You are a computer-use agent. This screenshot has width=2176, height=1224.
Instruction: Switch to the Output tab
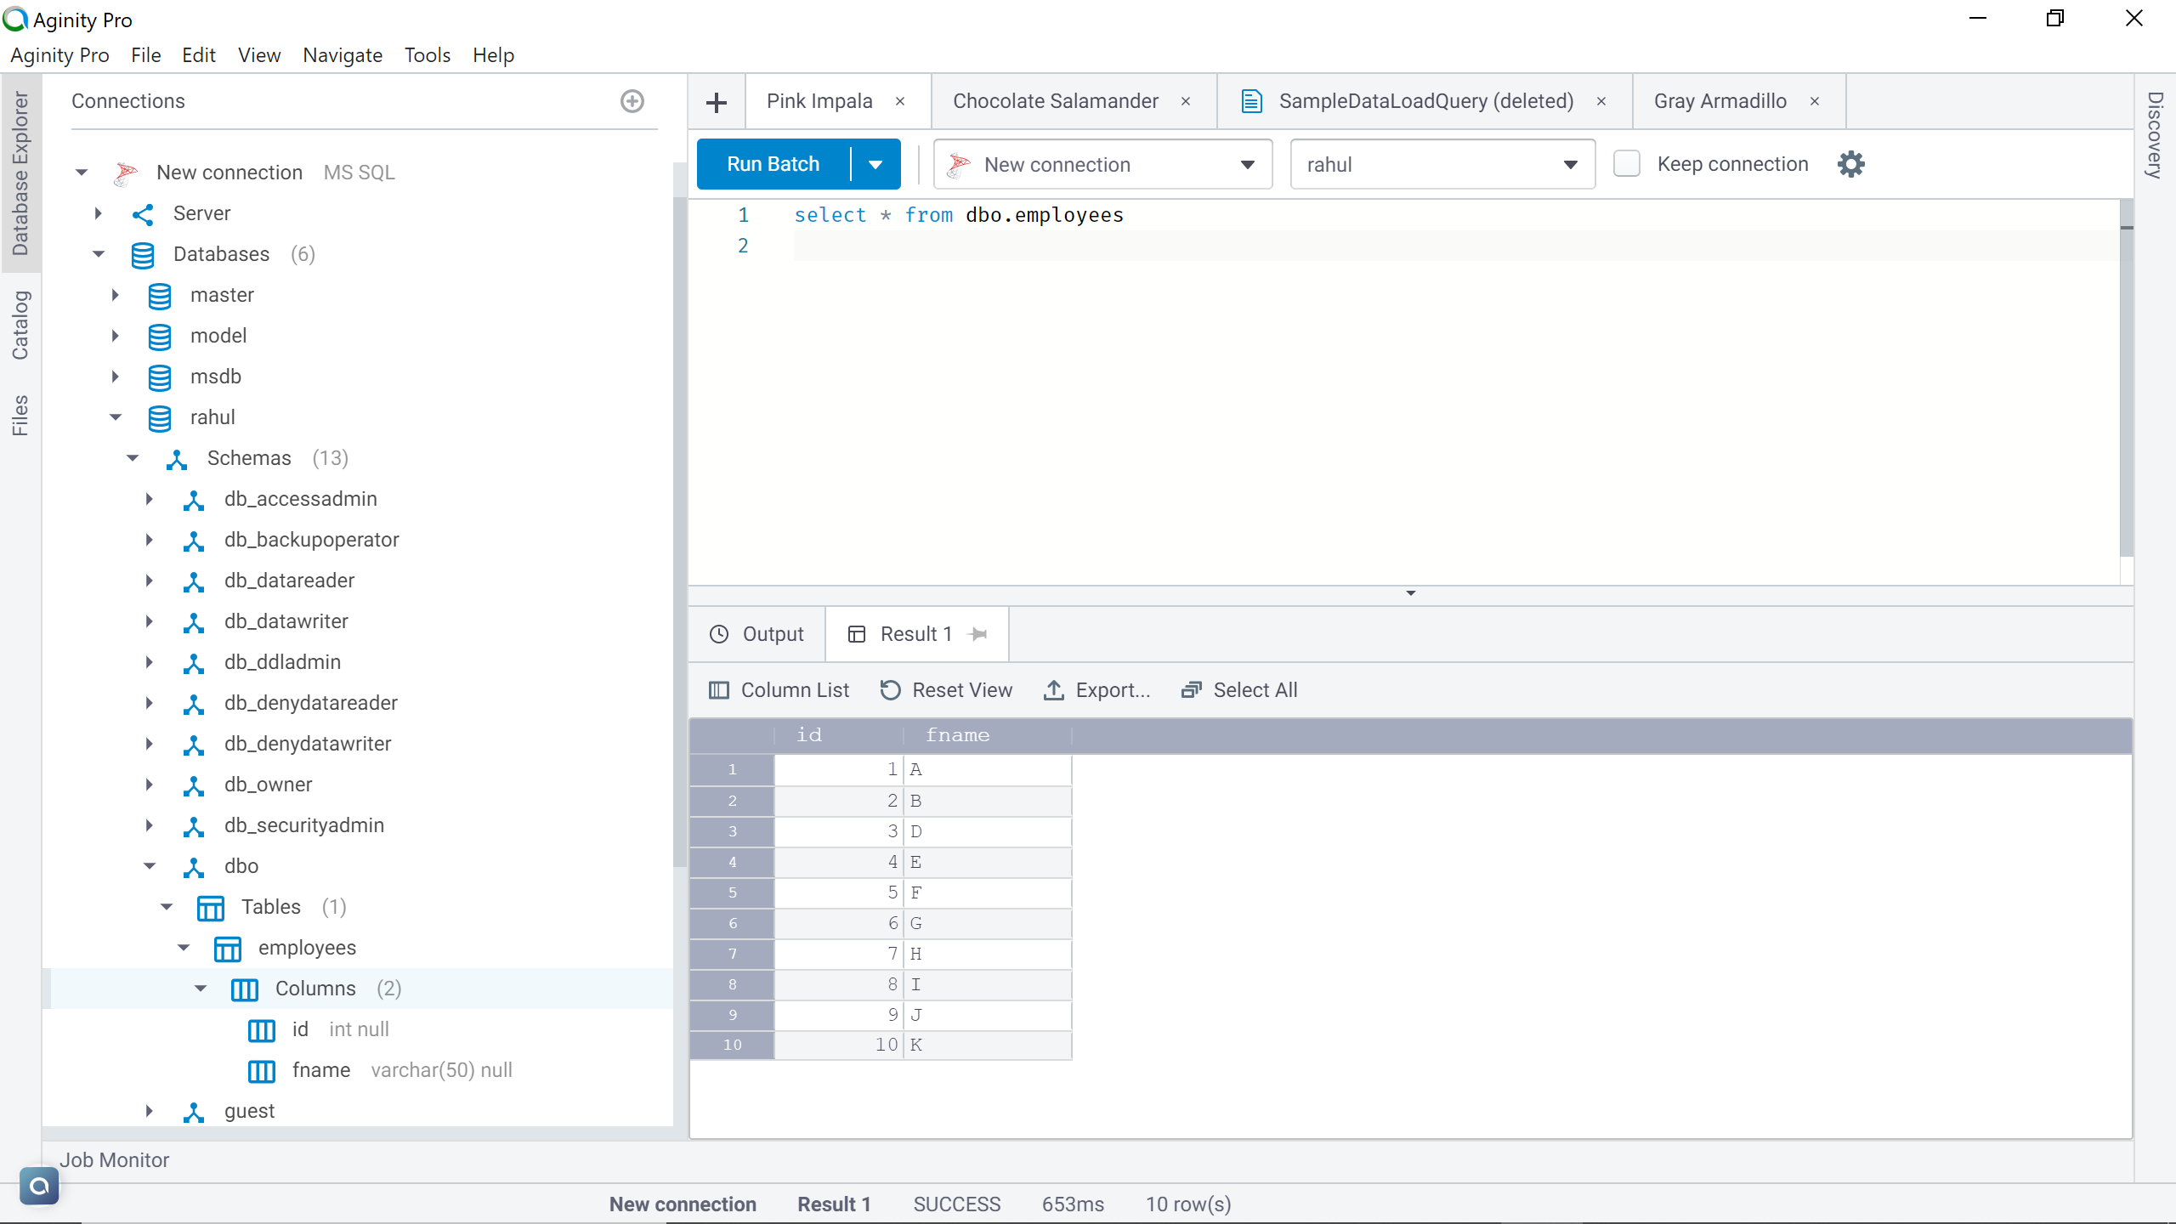(757, 634)
